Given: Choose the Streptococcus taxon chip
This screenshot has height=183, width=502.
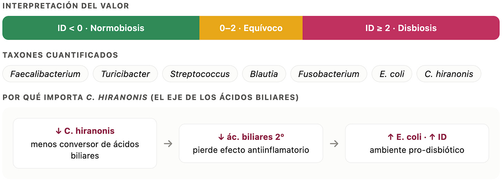Looking at the screenshot, I should click(x=200, y=74).
